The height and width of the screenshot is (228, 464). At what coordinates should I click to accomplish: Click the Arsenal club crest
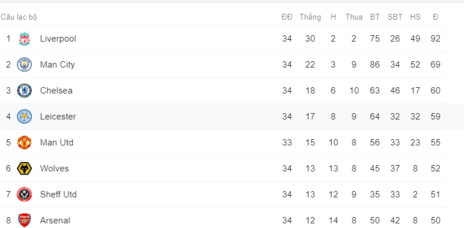24,220
